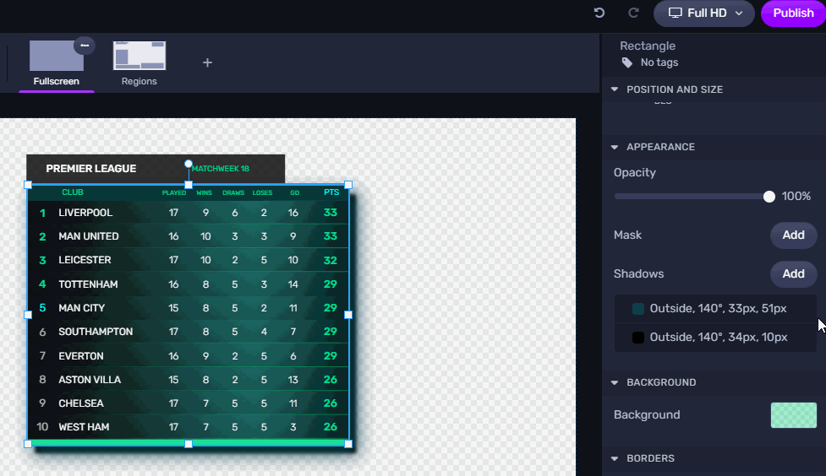Screen dimensions: 826x476
Task: Click the ASTON VILLA row name
Action: 90,380
